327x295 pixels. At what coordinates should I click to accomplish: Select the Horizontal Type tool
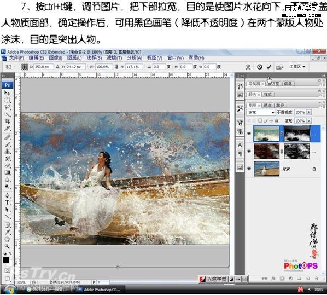click(x=7, y=203)
